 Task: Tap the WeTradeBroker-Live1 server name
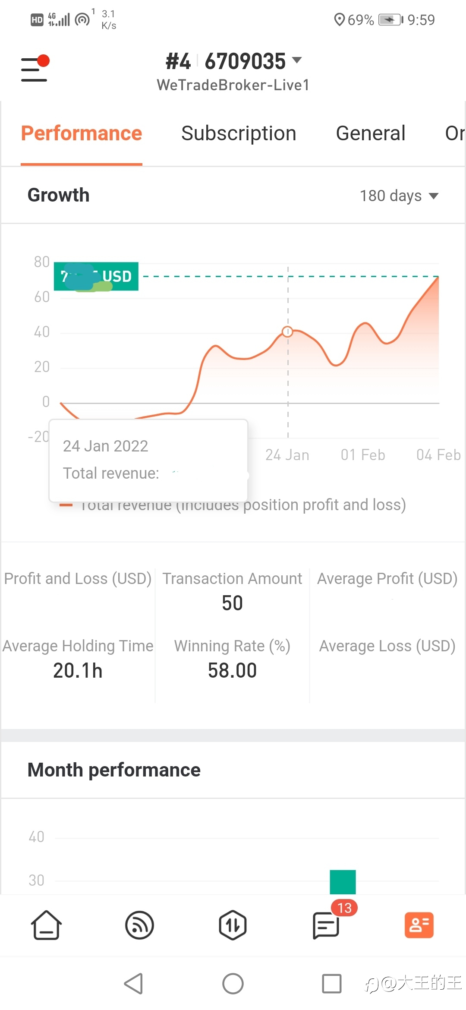coord(233,85)
